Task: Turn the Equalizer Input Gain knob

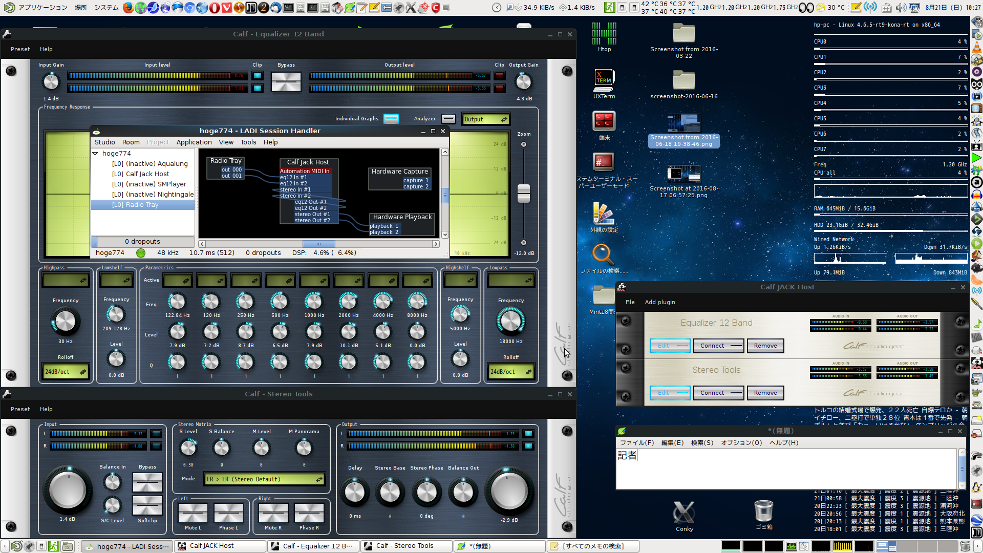Action: 51,81
